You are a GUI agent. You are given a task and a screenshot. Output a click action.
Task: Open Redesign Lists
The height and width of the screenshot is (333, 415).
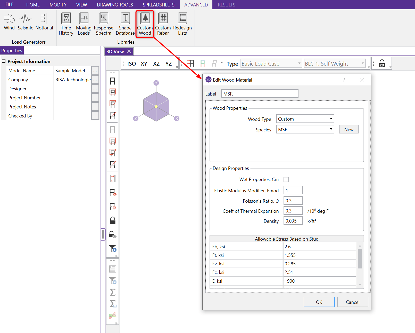click(182, 24)
